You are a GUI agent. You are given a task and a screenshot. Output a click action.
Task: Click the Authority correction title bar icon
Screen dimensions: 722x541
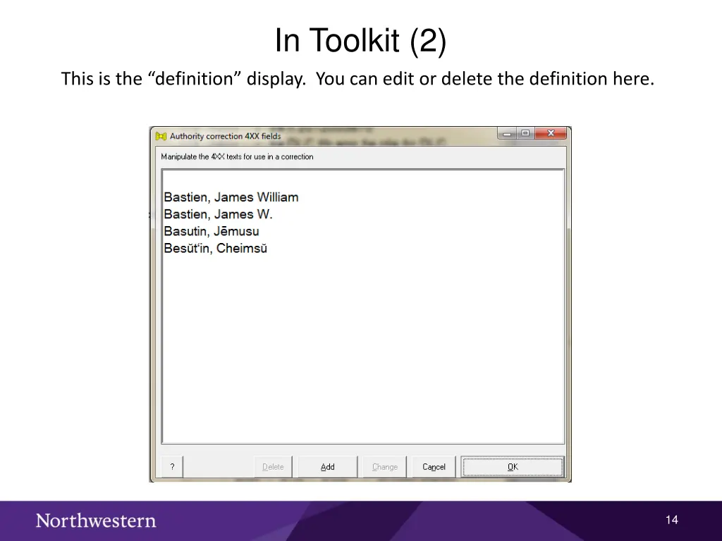click(161, 136)
